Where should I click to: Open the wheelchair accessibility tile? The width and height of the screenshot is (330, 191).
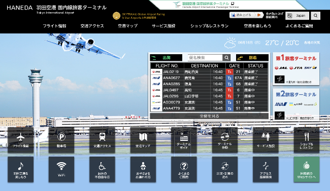click(x=102, y=169)
